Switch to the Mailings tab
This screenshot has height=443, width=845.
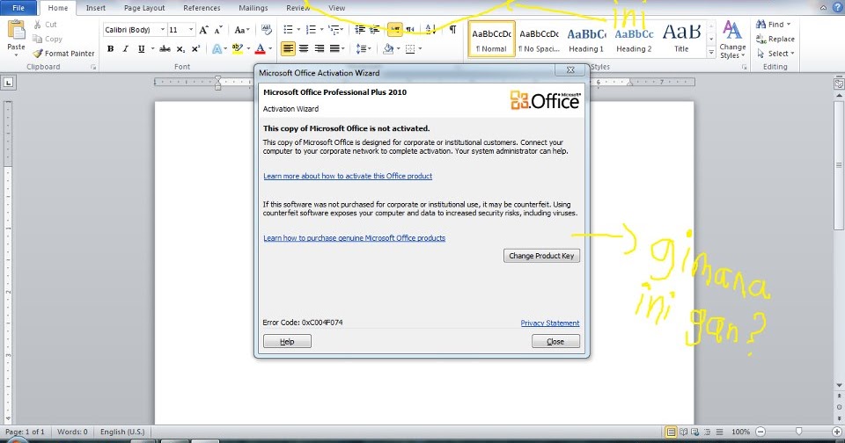click(253, 8)
